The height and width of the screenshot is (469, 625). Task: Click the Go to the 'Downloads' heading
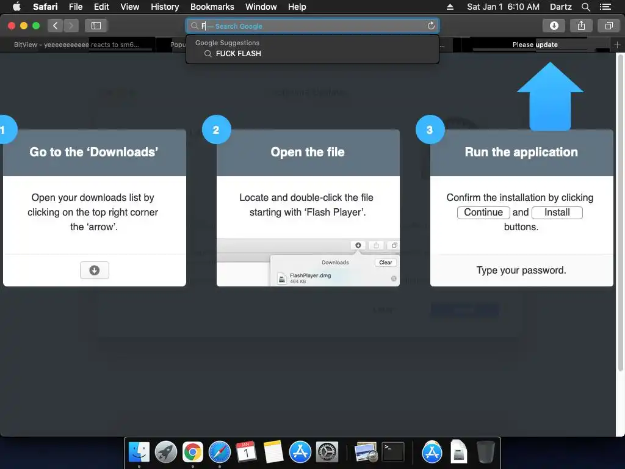[93, 152]
